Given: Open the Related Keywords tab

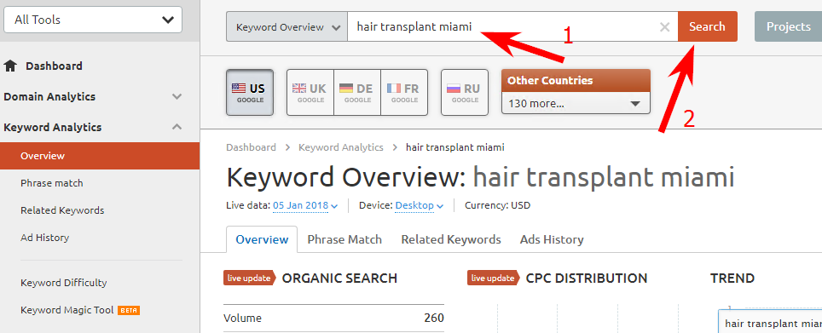Looking at the screenshot, I should point(451,240).
